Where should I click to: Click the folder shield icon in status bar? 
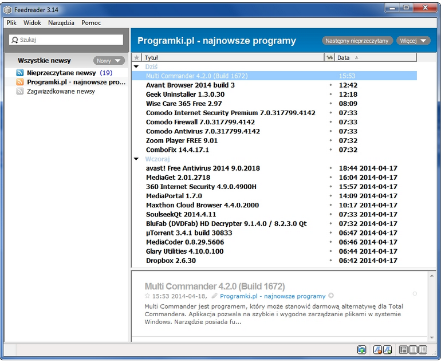(x=362, y=350)
